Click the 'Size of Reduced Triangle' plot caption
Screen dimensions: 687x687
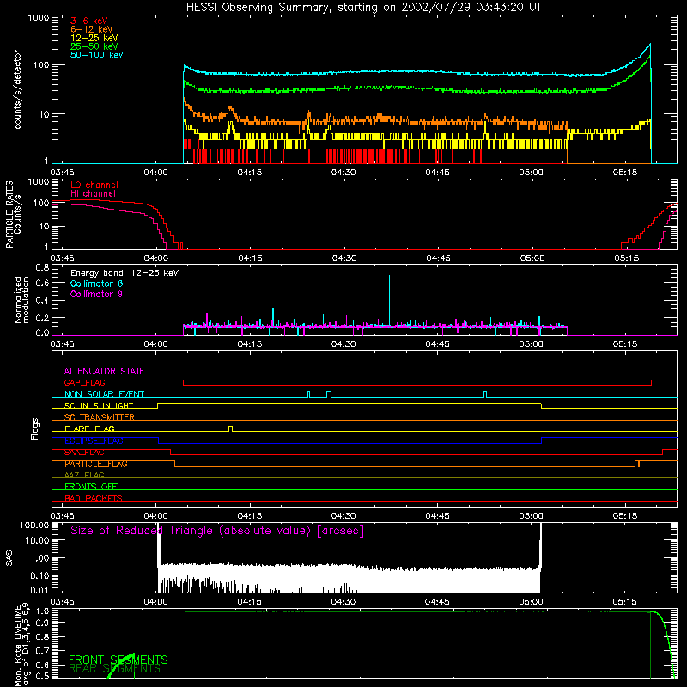coord(217,531)
